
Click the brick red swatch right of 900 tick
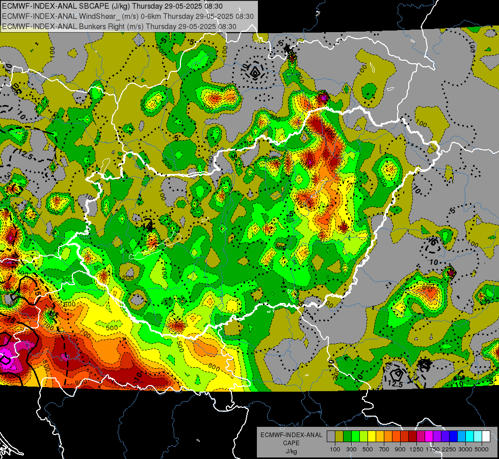point(405,437)
